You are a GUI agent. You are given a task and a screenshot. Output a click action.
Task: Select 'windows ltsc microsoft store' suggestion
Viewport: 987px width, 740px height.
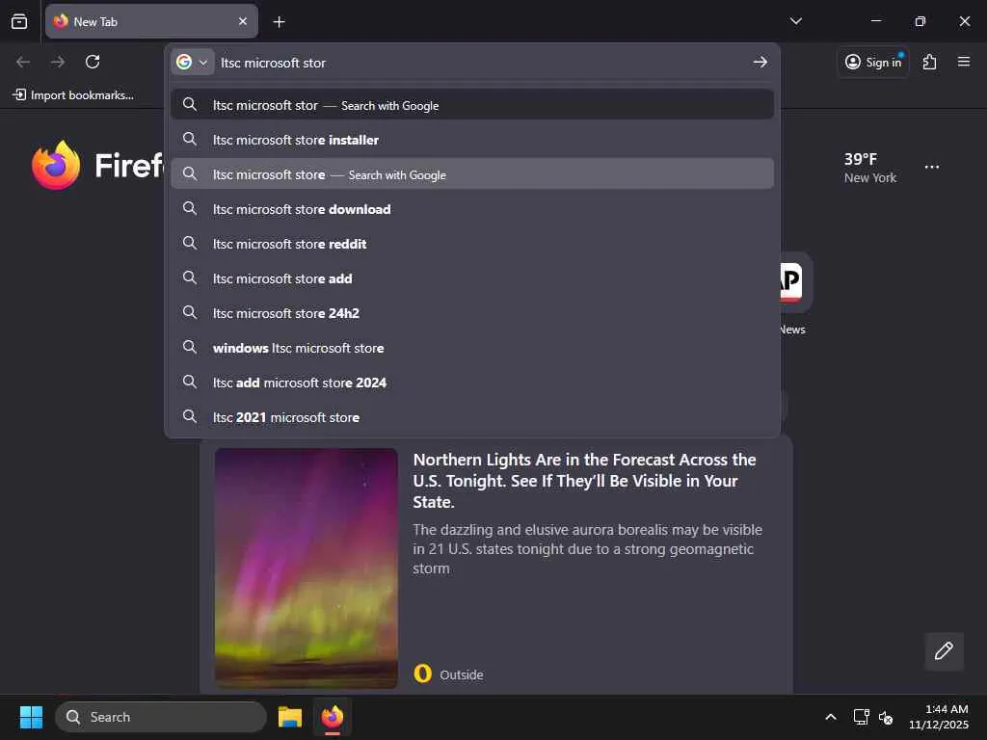[472, 347]
